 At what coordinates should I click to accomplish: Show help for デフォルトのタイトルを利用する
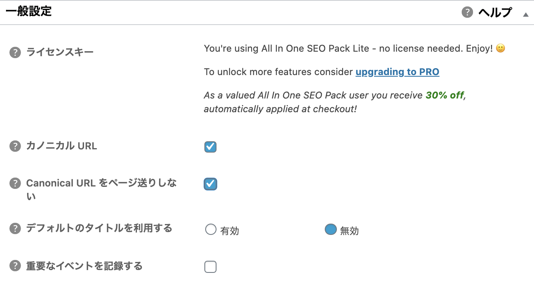click(x=15, y=228)
